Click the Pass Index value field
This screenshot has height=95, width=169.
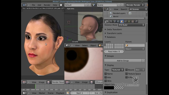coord(114,51)
